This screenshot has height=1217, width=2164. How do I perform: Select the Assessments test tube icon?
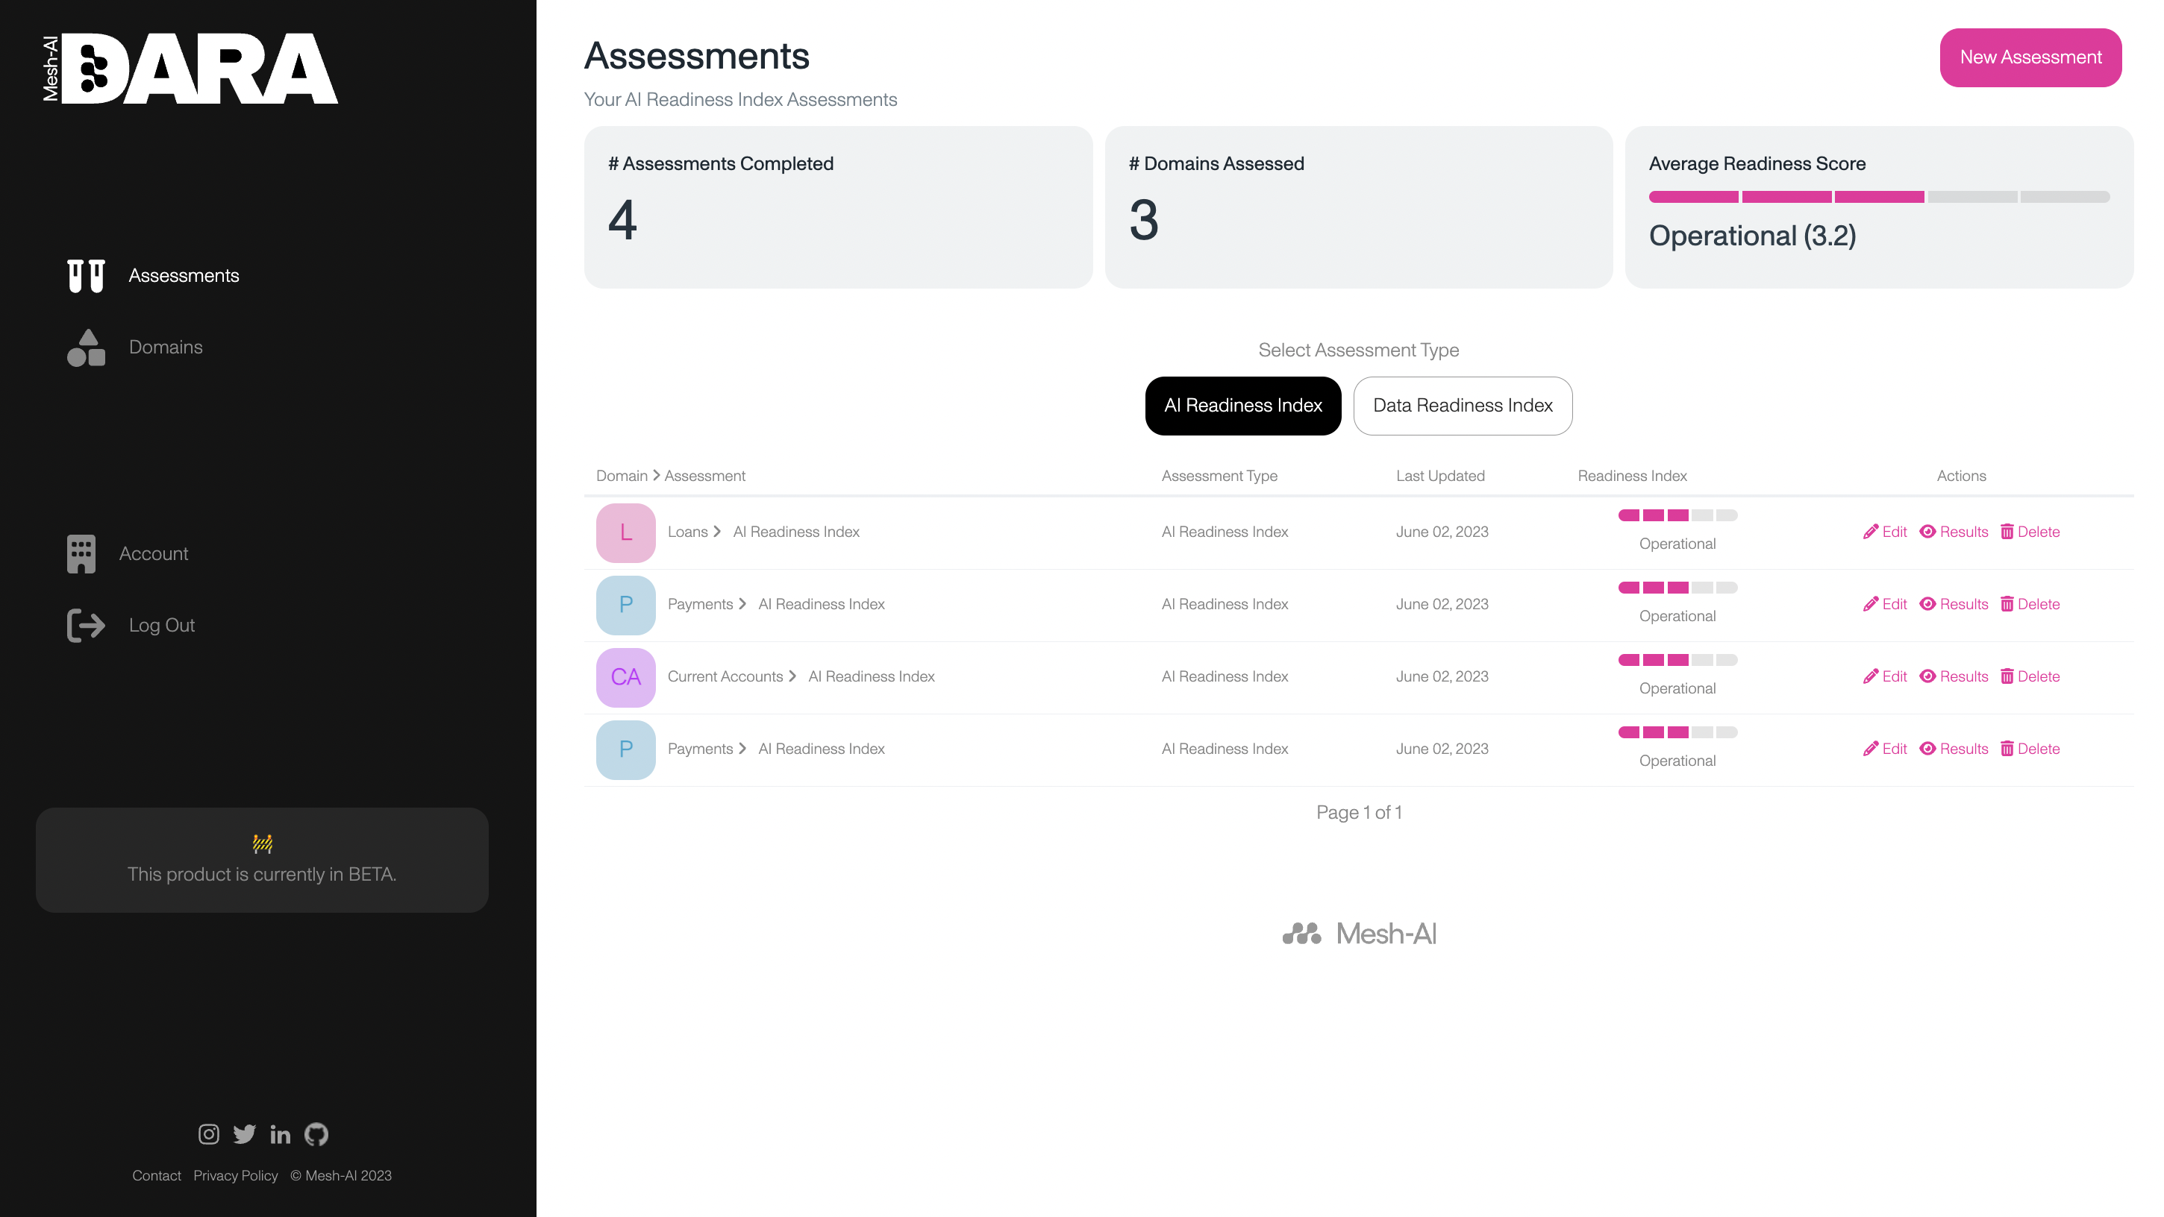[85, 275]
